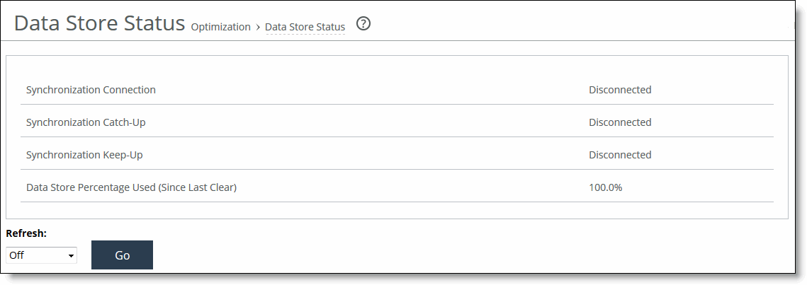Select the Synchronization Connection row label

(91, 89)
